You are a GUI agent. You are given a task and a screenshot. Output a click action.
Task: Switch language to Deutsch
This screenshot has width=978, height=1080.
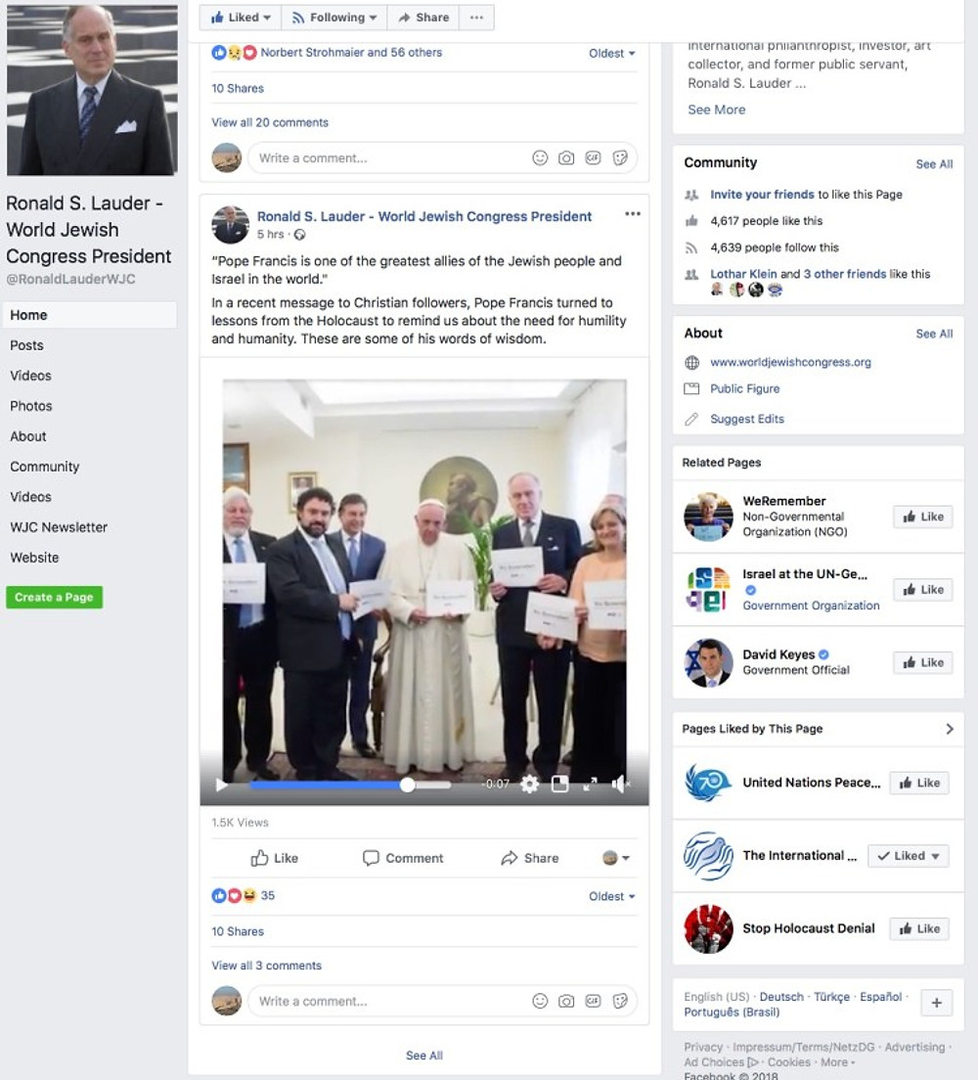click(781, 997)
